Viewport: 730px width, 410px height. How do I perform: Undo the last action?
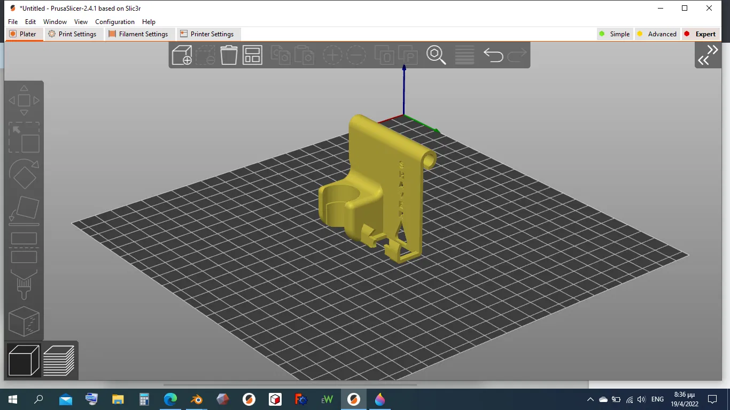pos(493,55)
